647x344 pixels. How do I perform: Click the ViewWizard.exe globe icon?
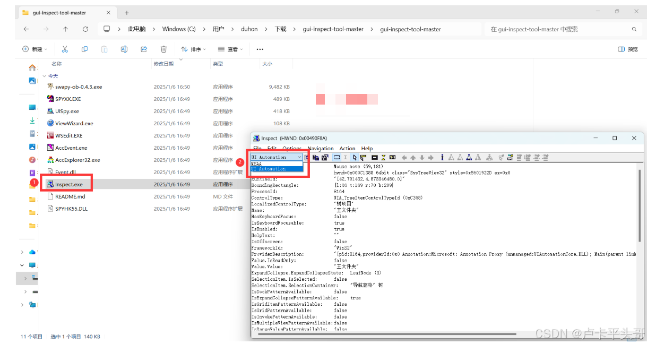[50, 123]
